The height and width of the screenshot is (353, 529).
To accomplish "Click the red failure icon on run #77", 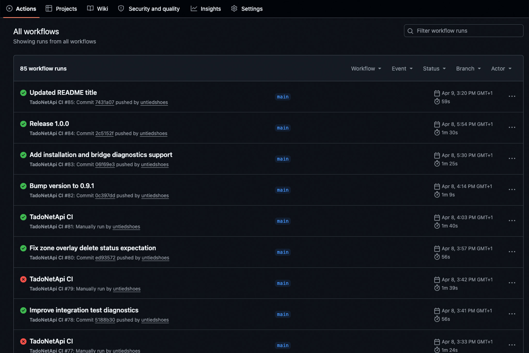I will coord(23,341).
